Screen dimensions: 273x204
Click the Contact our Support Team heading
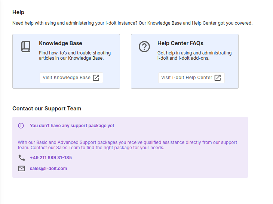pos(47,109)
